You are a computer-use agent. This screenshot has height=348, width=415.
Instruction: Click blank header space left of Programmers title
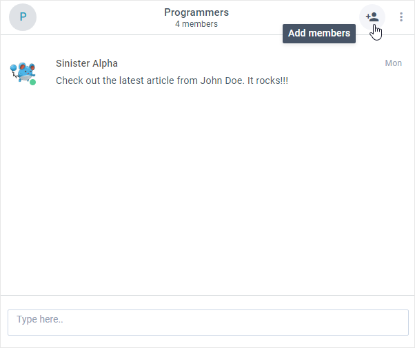[100, 17]
